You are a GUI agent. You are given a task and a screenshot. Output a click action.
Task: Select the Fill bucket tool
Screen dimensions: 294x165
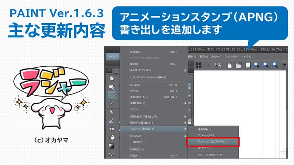pyautogui.click(x=112, y=137)
